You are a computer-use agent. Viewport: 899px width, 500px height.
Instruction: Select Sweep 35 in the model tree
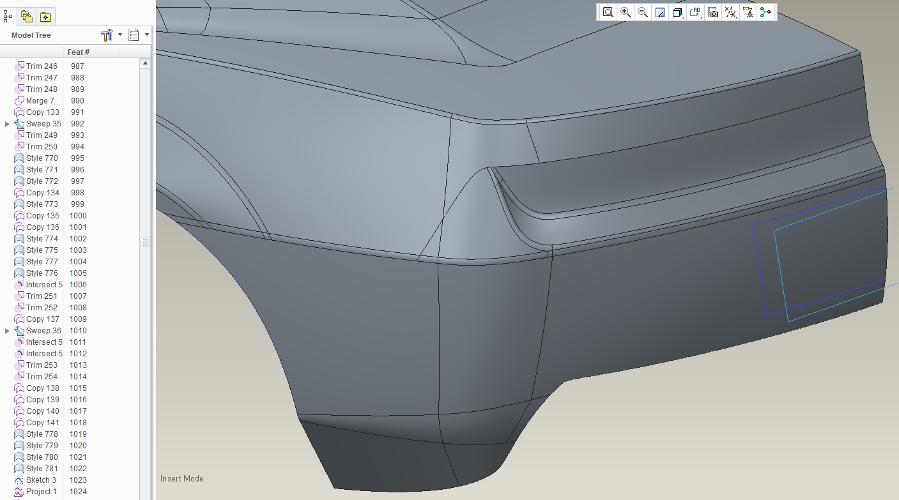click(x=43, y=124)
